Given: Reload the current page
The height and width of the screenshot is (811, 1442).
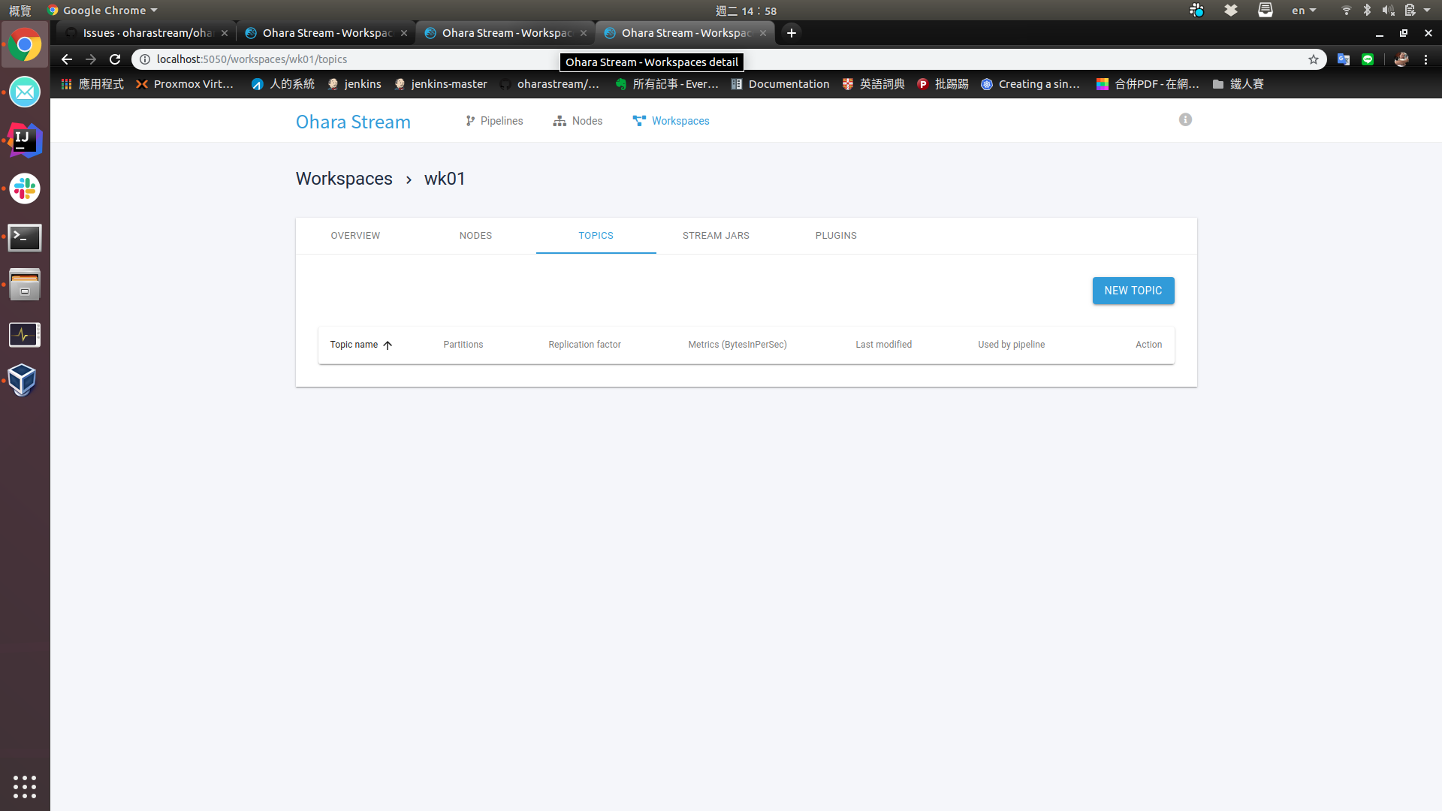Looking at the screenshot, I should pyautogui.click(x=115, y=59).
